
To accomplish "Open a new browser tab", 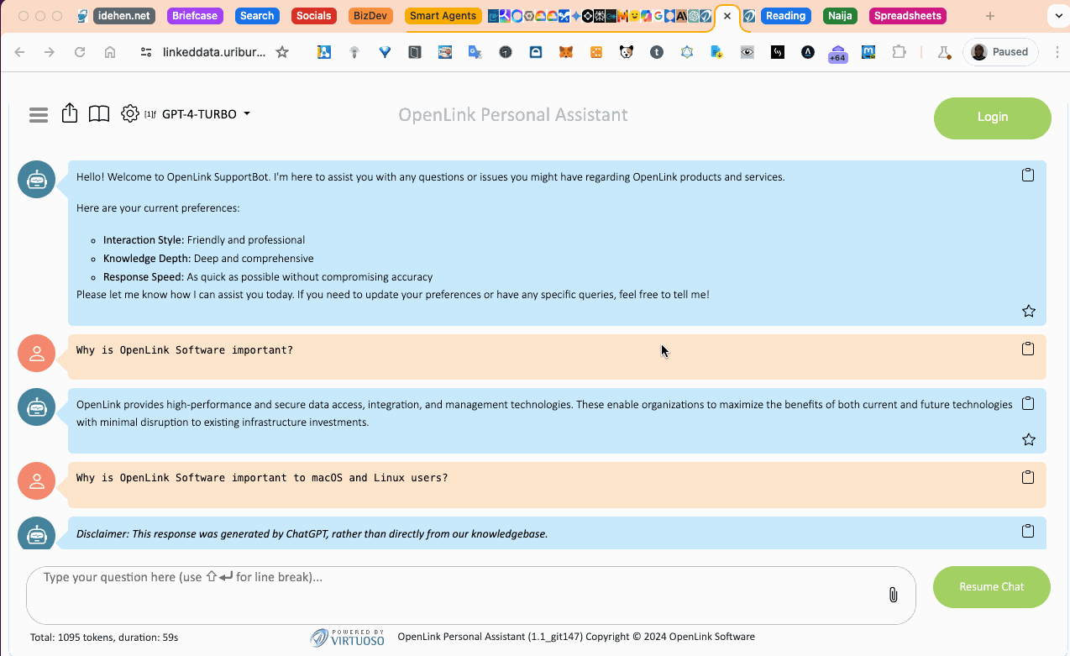I will point(990,16).
